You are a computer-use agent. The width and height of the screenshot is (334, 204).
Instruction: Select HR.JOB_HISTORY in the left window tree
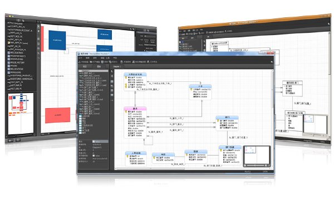(16, 62)
